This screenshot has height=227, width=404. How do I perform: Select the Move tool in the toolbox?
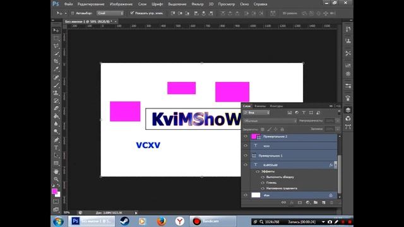(x=56, y=30)
